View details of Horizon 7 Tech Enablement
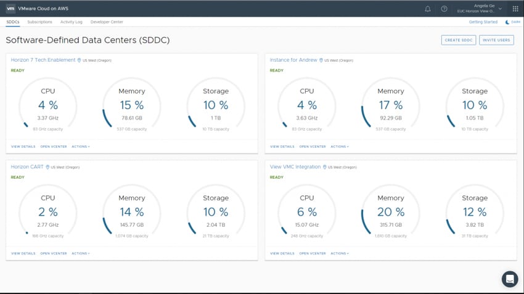 coord(23,147)
